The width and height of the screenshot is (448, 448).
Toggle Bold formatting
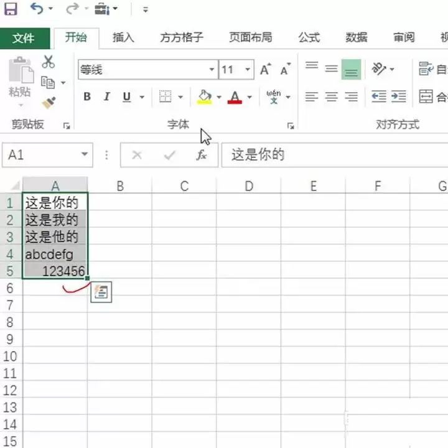click(87, 96)
